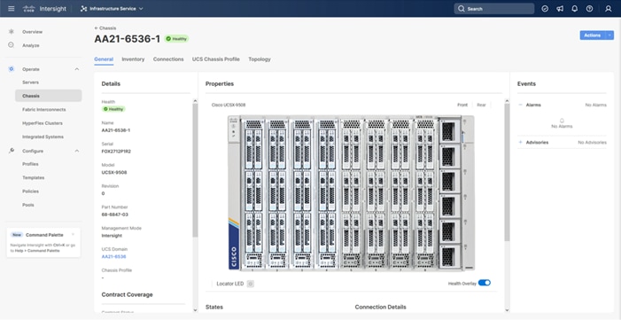621x320 pixels.
Task: Click the Configure wrench icon
Action: [12, 151]
